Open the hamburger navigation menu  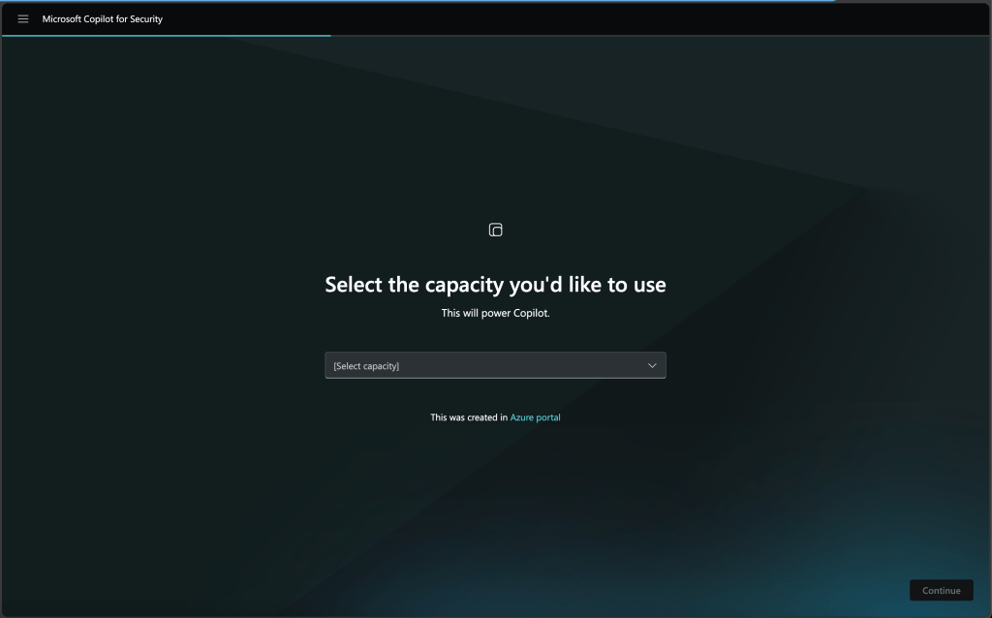click(x=23, y=19)
